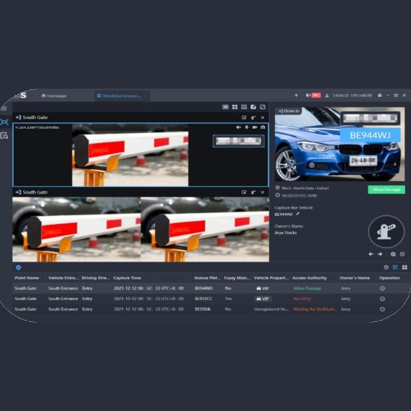The width and height of the screenshot is (411, 411).
Task: Select the single-window layout icon
Action: click(226, 107)
